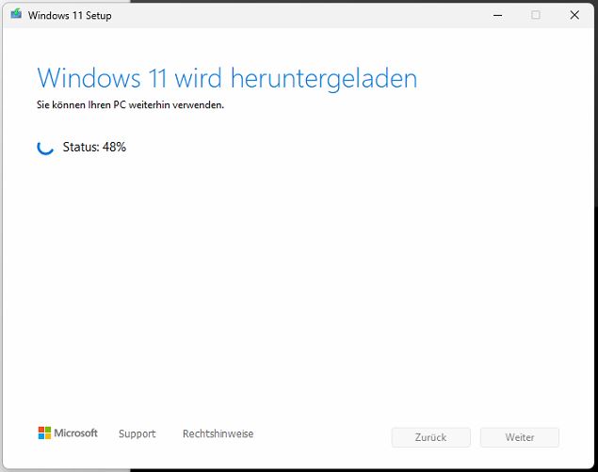Viewport: 598px width, 472px height.
Task: Minimize the Windows 11 Setup window
Action: [x=496, y=15]
